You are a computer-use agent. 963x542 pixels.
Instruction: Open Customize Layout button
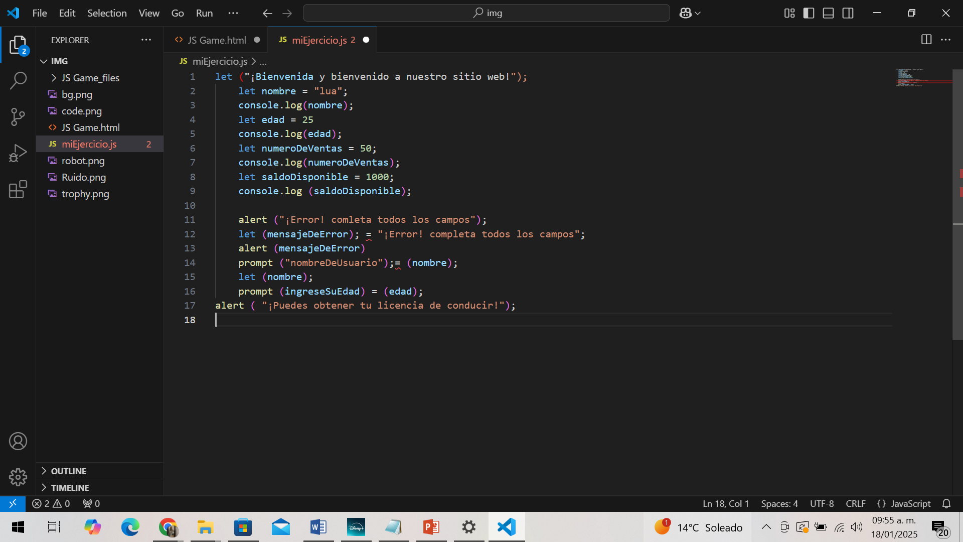coord(789,13)
